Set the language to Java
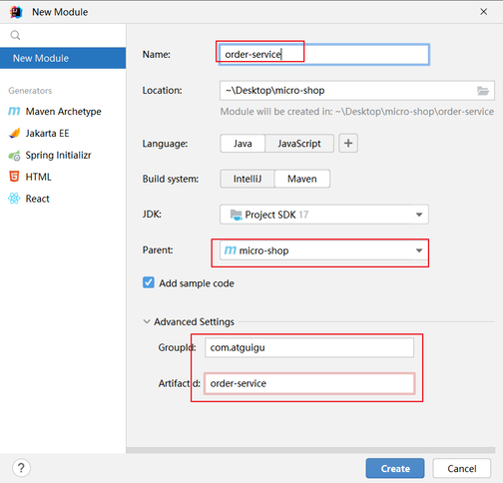The image size is (503, 483). tap(243, 144)
